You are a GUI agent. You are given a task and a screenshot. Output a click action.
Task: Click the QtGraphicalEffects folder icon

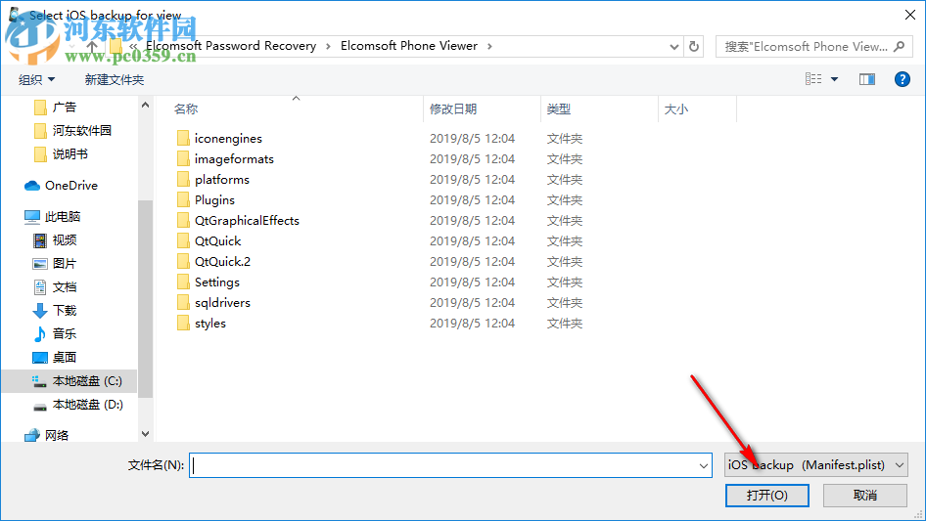[183, 220]
